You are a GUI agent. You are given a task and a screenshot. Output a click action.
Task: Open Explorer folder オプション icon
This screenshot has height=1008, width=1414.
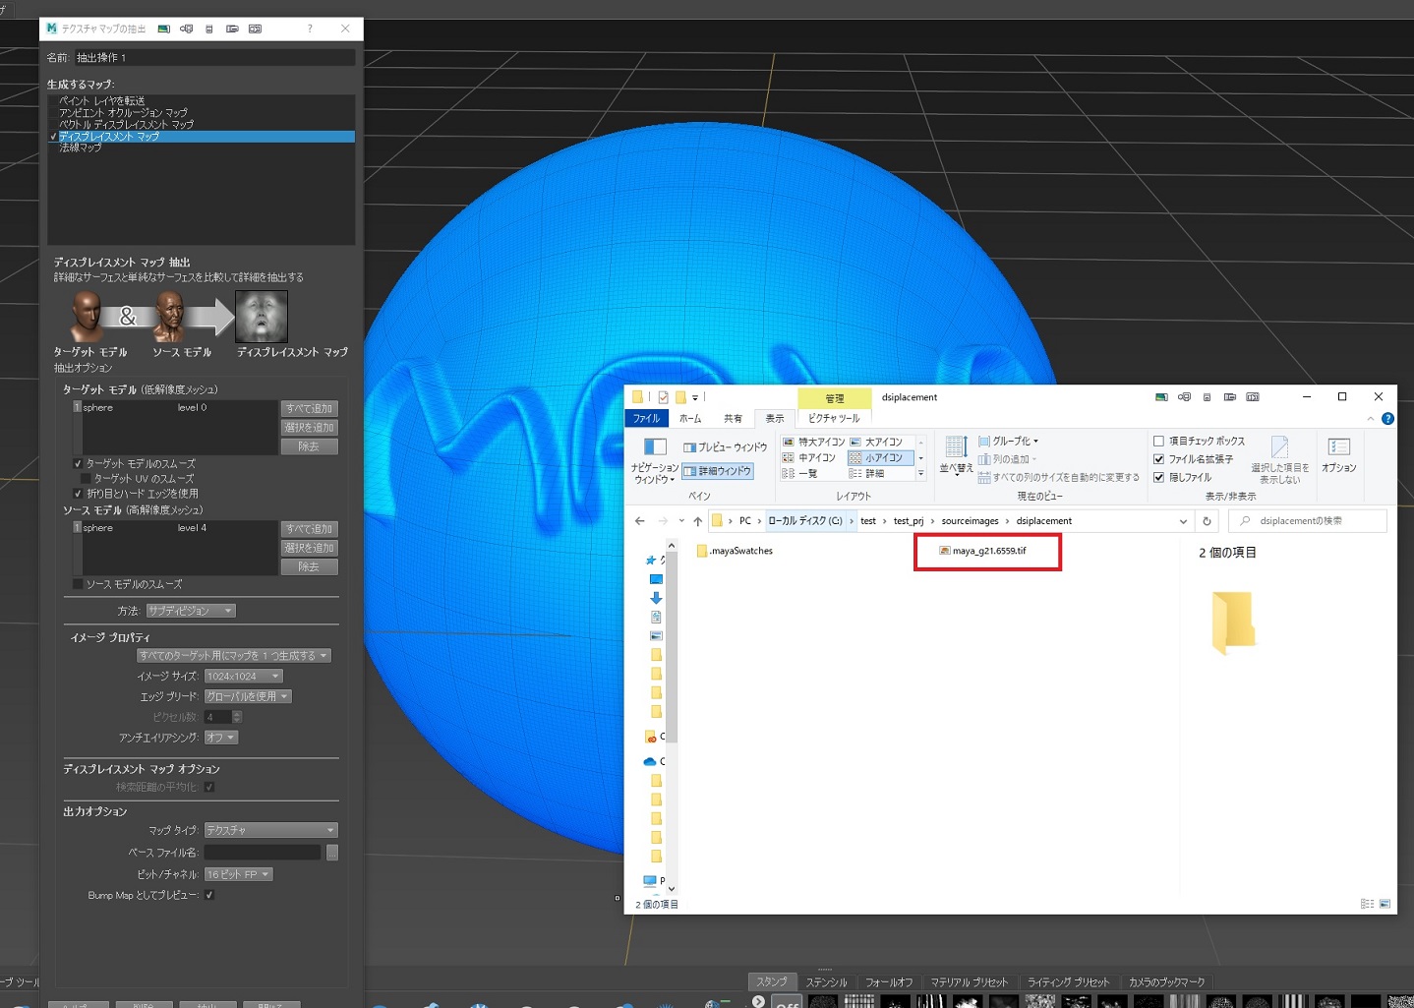pyautogui.click(x=1338, y=454)
